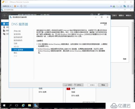Click the 安装(I) install button
This screenshot has width=135, height=109.
pyautogui.click(x=92, y=85)
